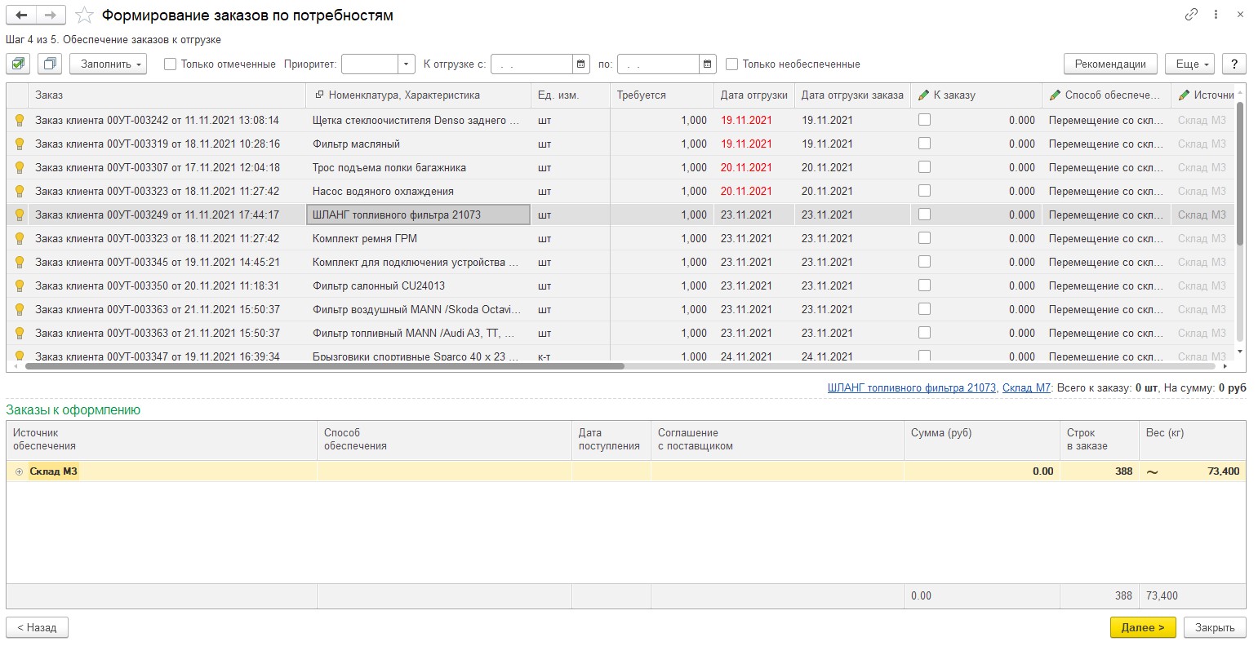Click the check all rows icon

pos(18,64)
